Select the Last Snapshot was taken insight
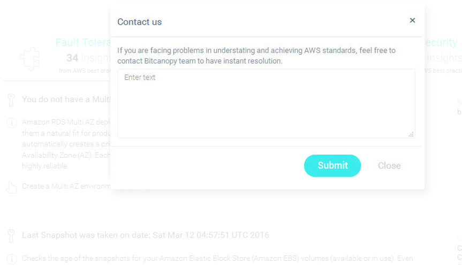Screen dimensions: 462x271 pyautogui.click(x=145, y=235)
